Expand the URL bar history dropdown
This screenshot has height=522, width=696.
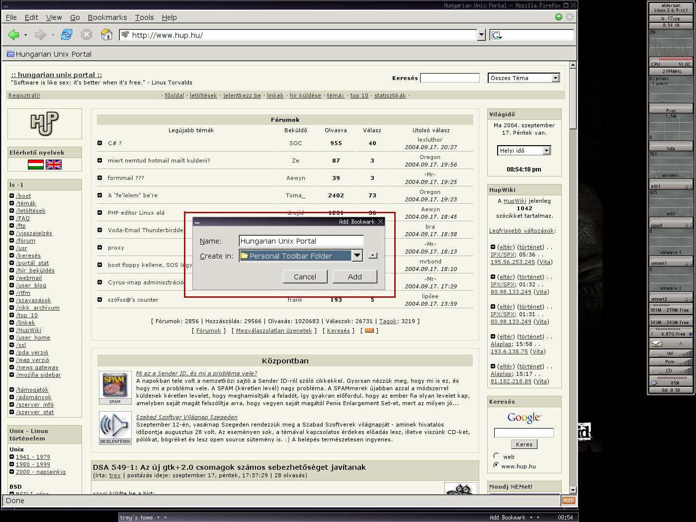(x=481, y=35)
